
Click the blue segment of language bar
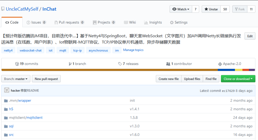(226, 70)
